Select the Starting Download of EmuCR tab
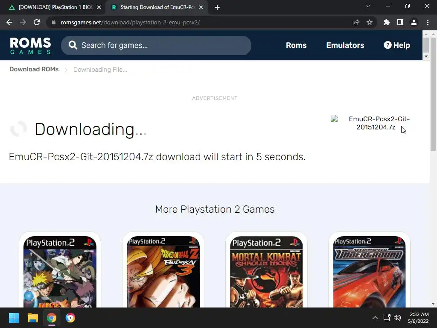This screenshot has width=437, height=328. (157, 7)
